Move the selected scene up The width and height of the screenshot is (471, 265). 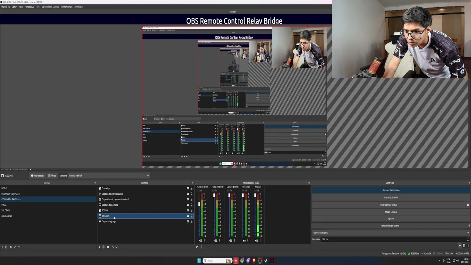coord(15,247)
